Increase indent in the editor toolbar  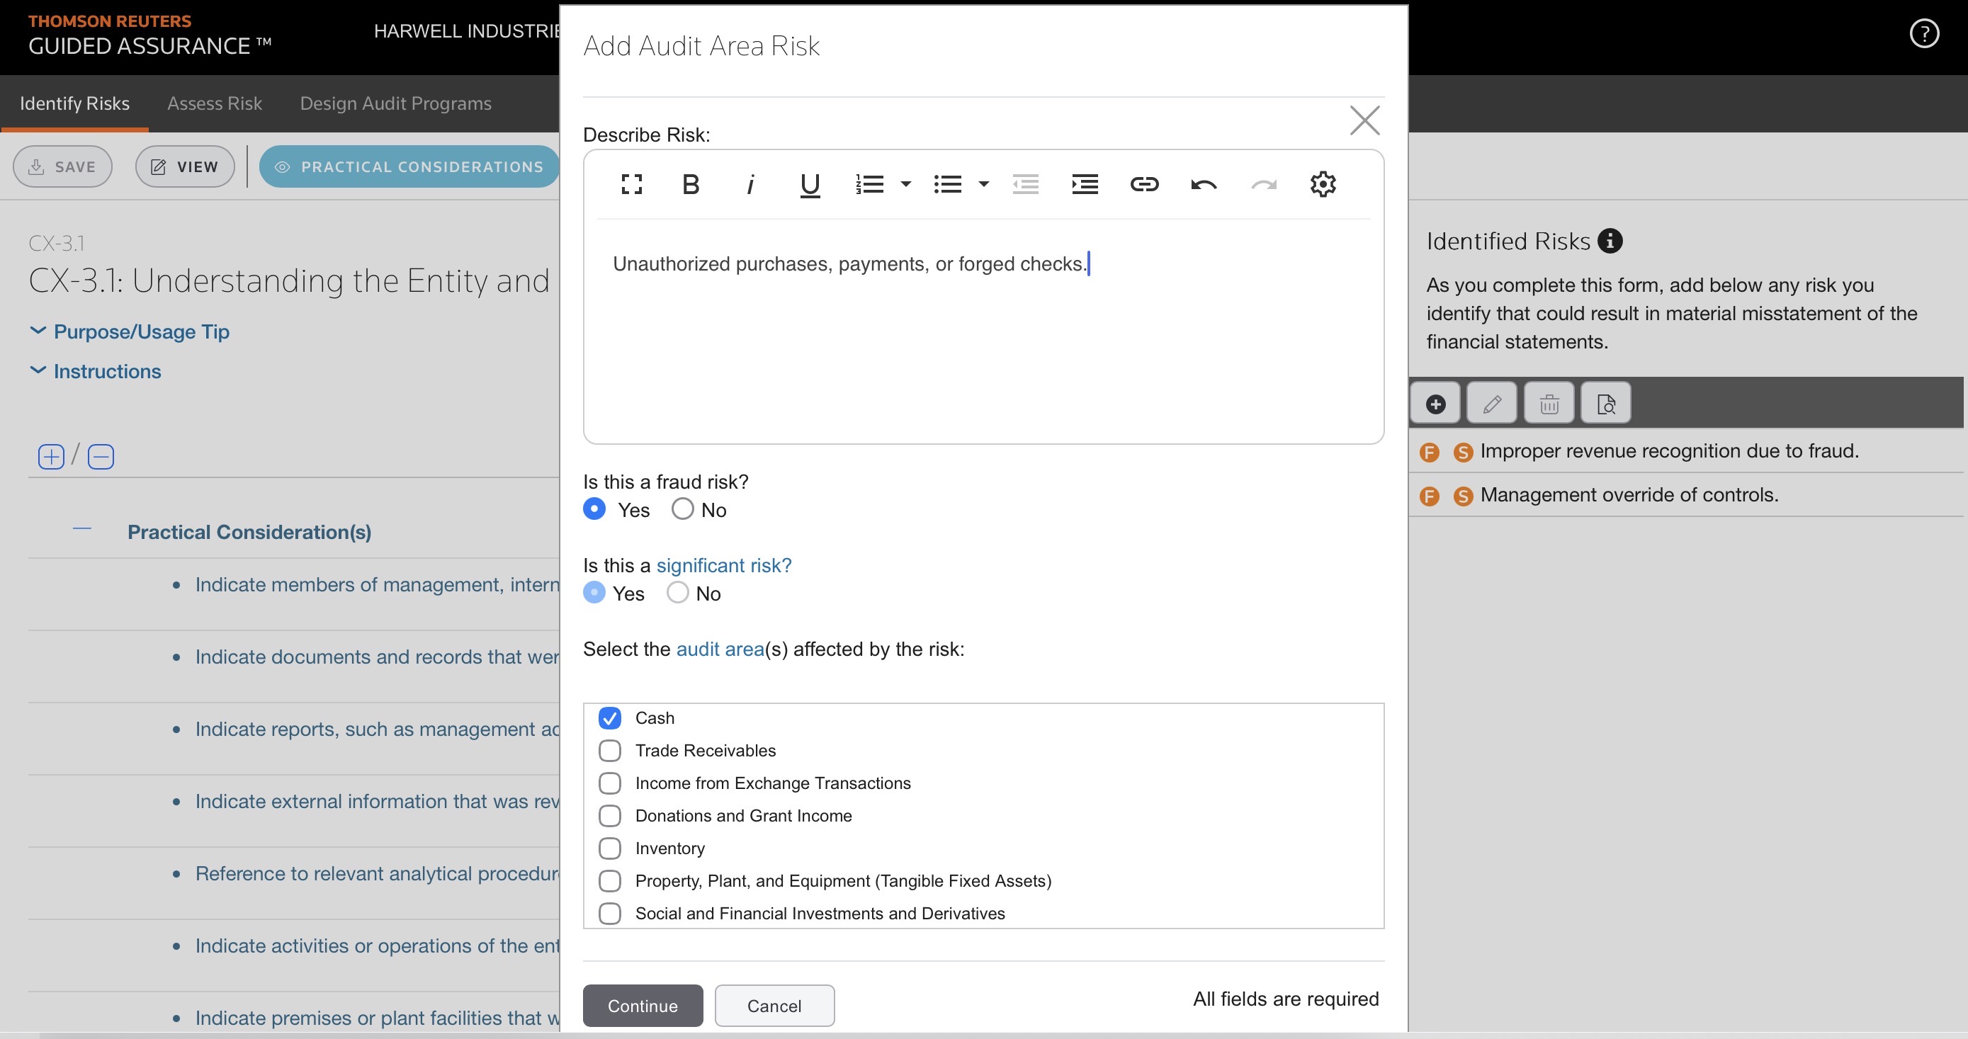tap(1084, 184)
